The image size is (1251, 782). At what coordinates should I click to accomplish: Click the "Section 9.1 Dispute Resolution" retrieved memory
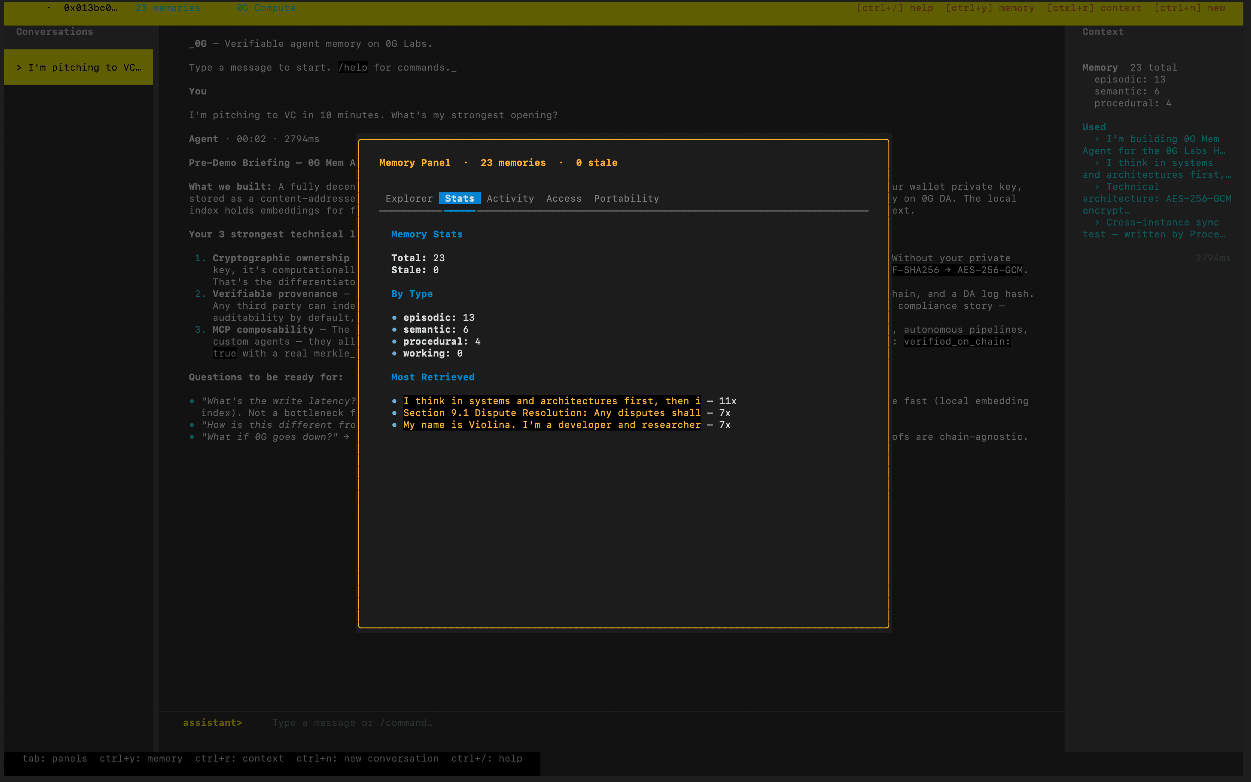[x=552, y=413]
